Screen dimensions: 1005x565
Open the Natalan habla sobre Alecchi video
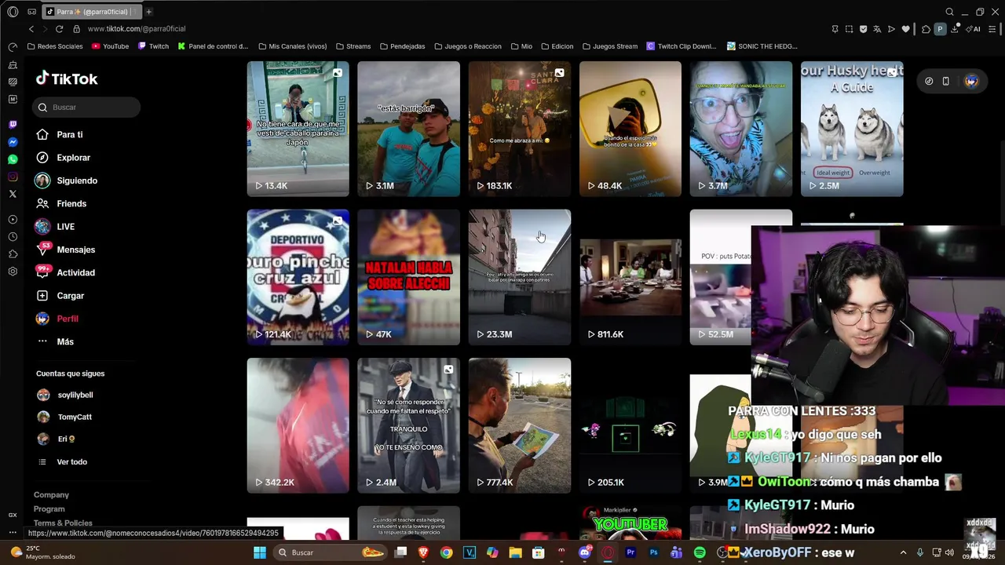408,277
